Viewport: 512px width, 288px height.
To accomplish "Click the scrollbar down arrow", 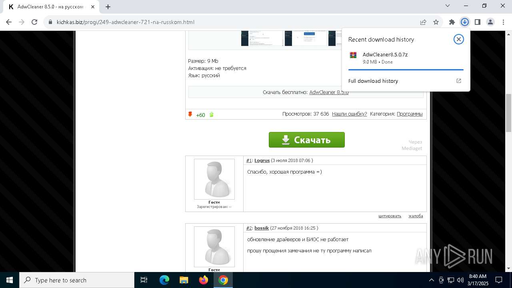I will (x=509, y=268).
